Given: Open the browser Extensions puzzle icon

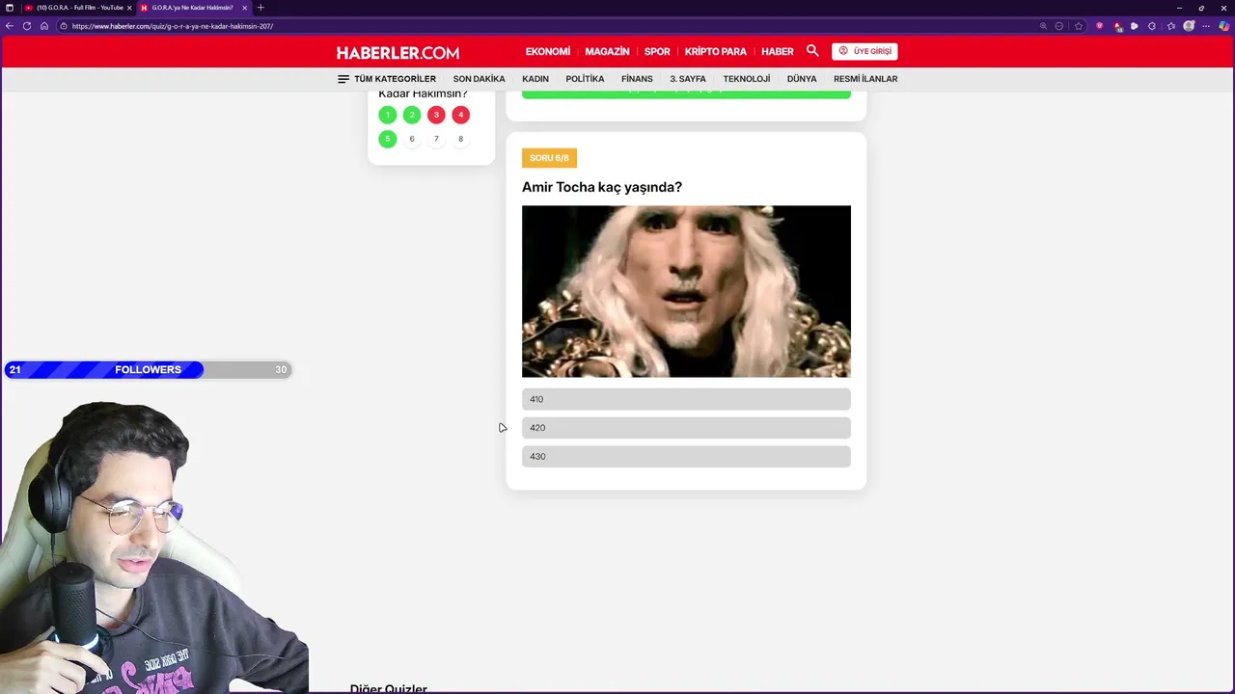Looking at the screenshot, I should pos(1152,26).
